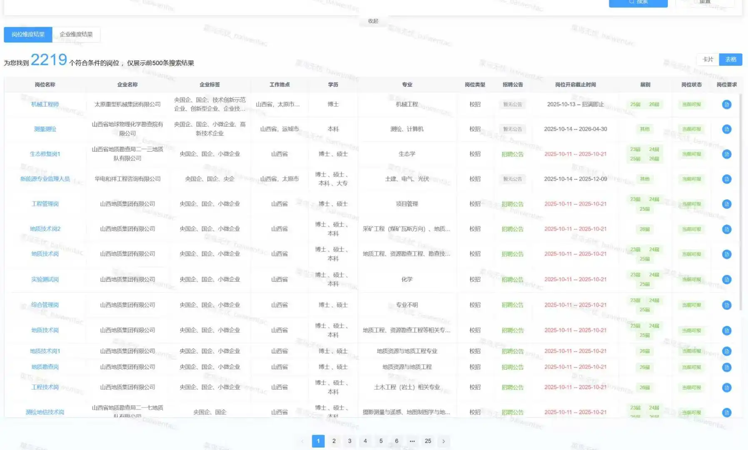Collapse the filter panel via 收起

coord(373,21)
